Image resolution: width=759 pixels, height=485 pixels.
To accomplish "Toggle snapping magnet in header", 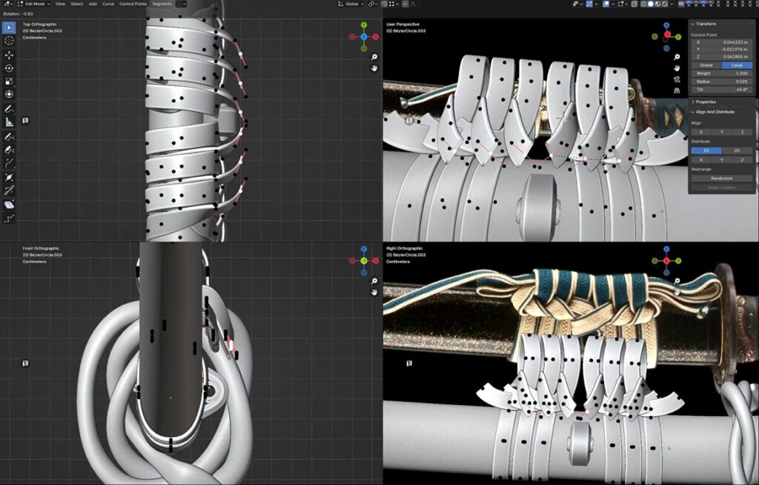I will [384, 4].
